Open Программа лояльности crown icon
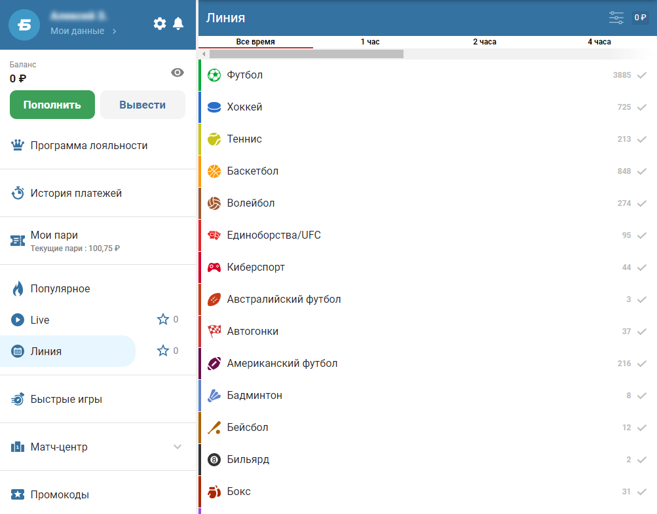 pos(18,145)
